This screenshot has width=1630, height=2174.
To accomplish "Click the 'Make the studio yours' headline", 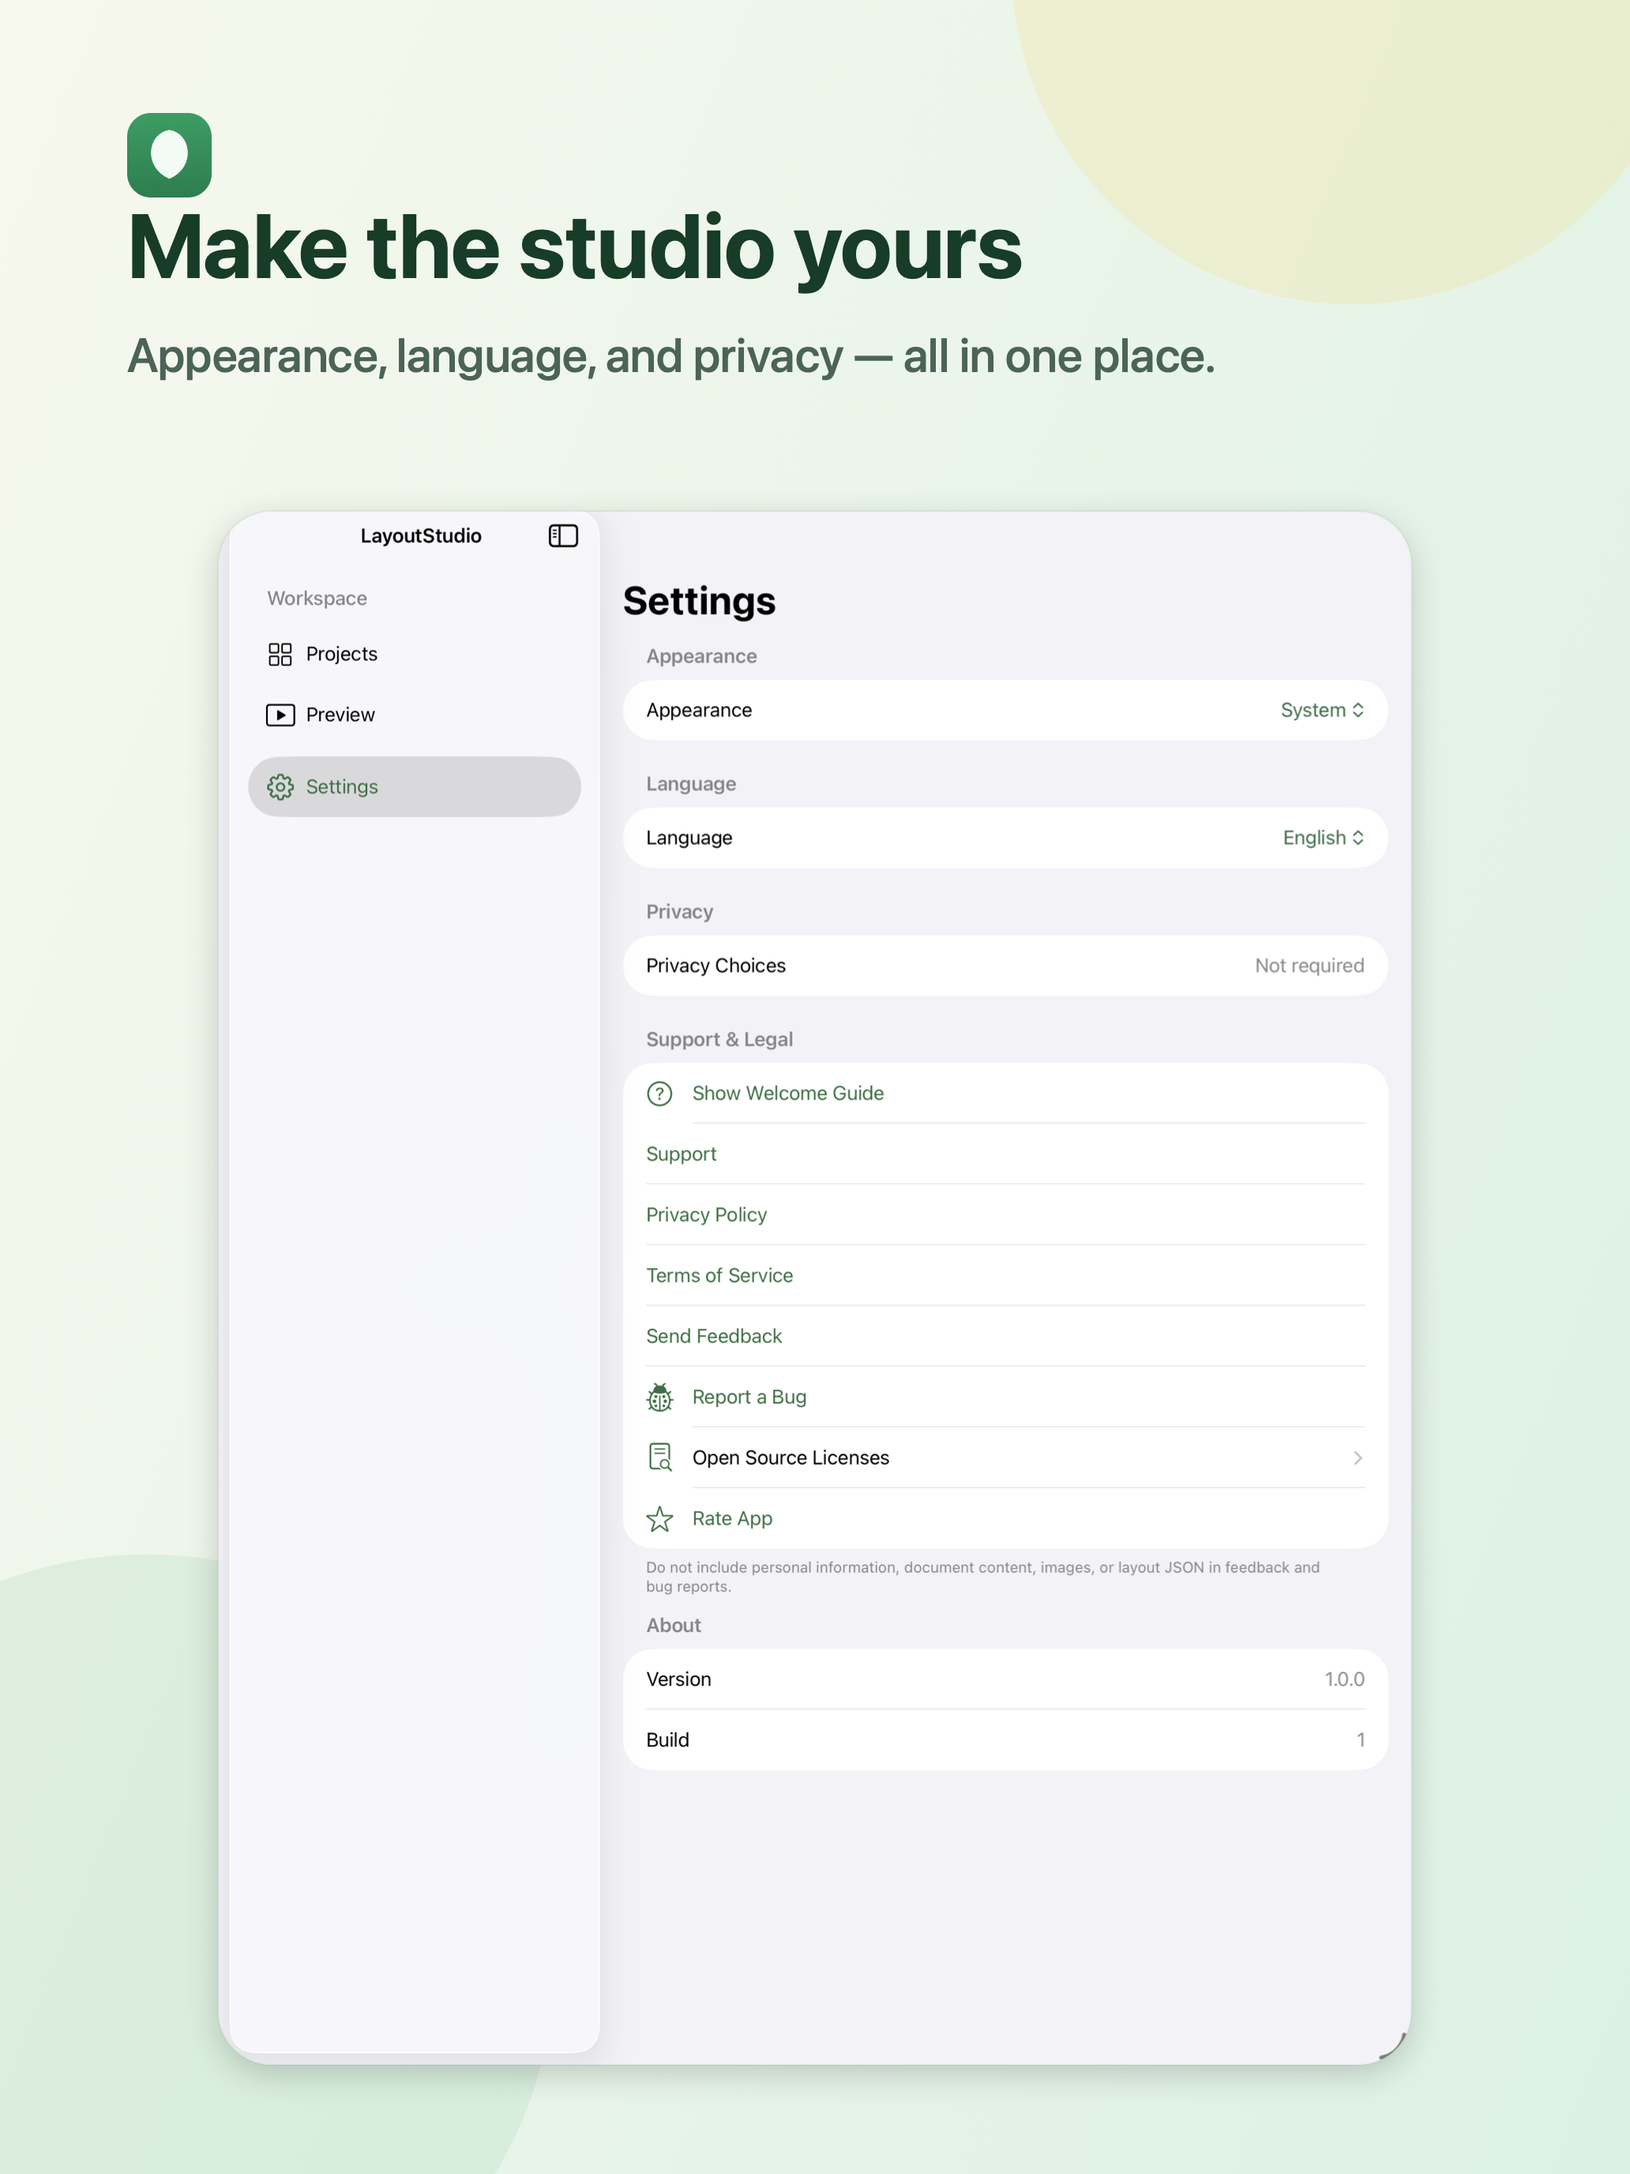I will click(x=575, y=249).
